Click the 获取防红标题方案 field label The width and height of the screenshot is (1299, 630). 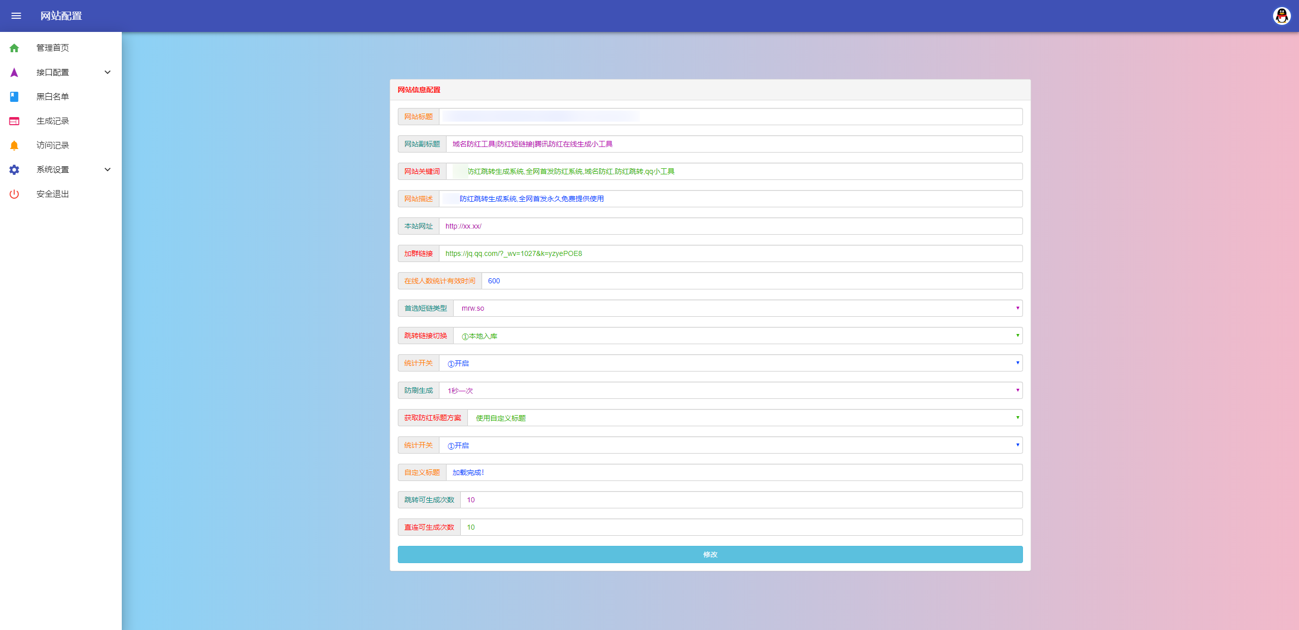click(433, 418)
